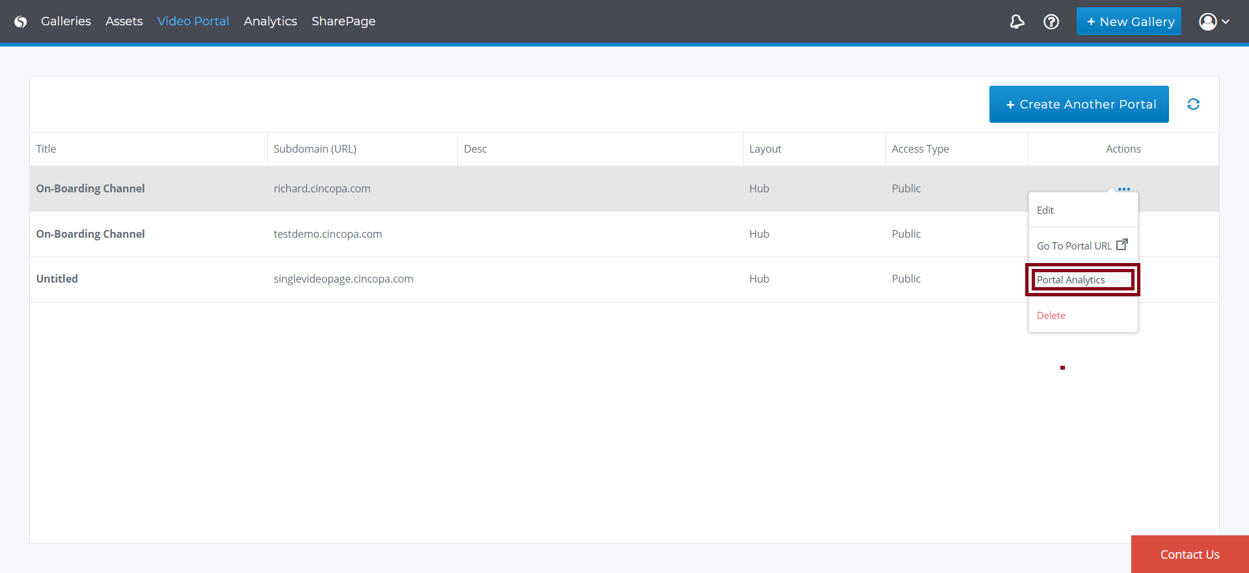Open the Assets tab
Image resolution: width=1249 pixels, height=573 pixels.
click(x=124, y=21)
